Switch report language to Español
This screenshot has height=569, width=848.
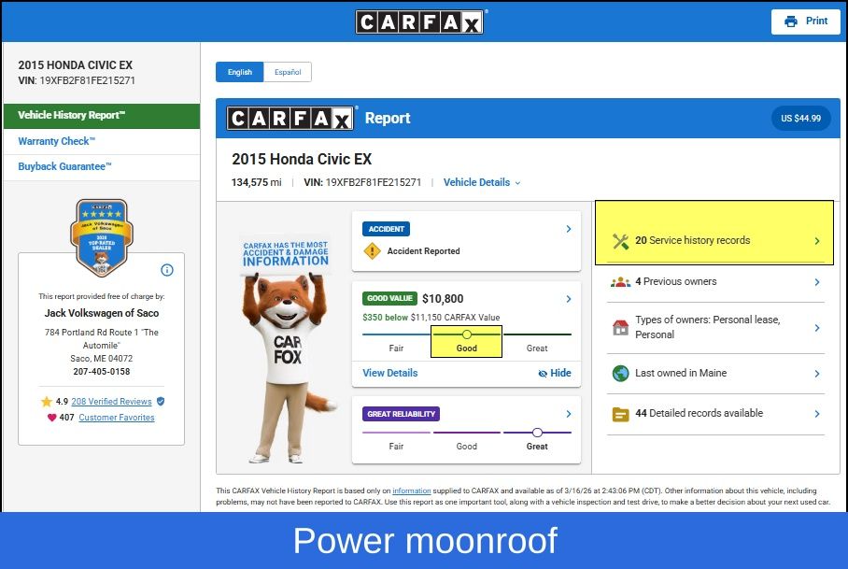(x=288, y=72)
